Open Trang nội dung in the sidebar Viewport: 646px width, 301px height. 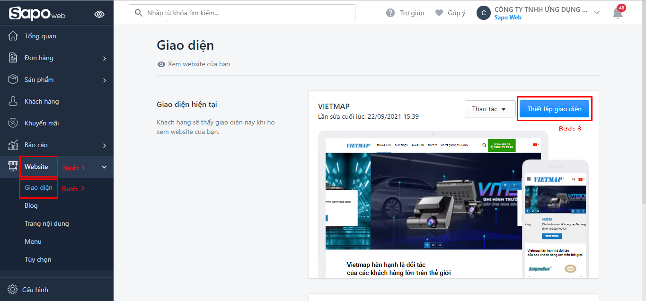click(x=47, y=223)
